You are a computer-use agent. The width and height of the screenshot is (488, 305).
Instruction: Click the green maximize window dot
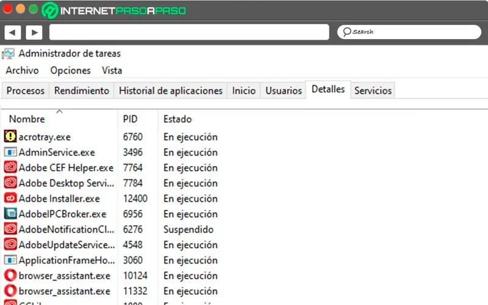(x=34, y=9)
